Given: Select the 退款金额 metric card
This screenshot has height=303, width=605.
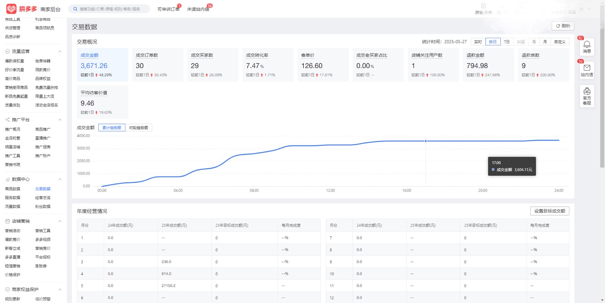Looking at the screenshot, I should (489, 65).
